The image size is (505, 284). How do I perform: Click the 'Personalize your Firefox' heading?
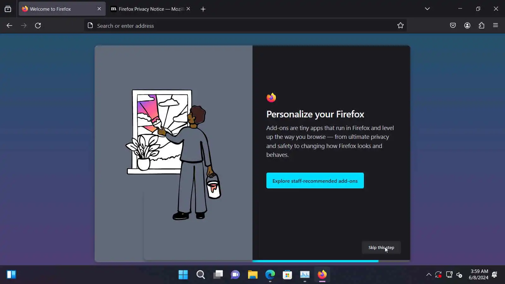pos(315,114)
